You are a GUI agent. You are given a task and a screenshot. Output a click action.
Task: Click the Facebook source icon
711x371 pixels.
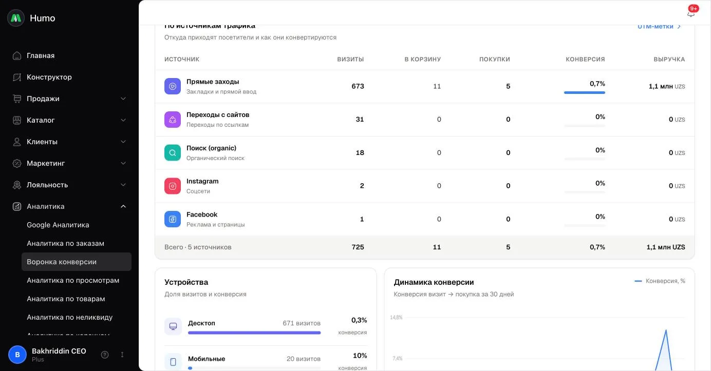[x=173, y=219]
